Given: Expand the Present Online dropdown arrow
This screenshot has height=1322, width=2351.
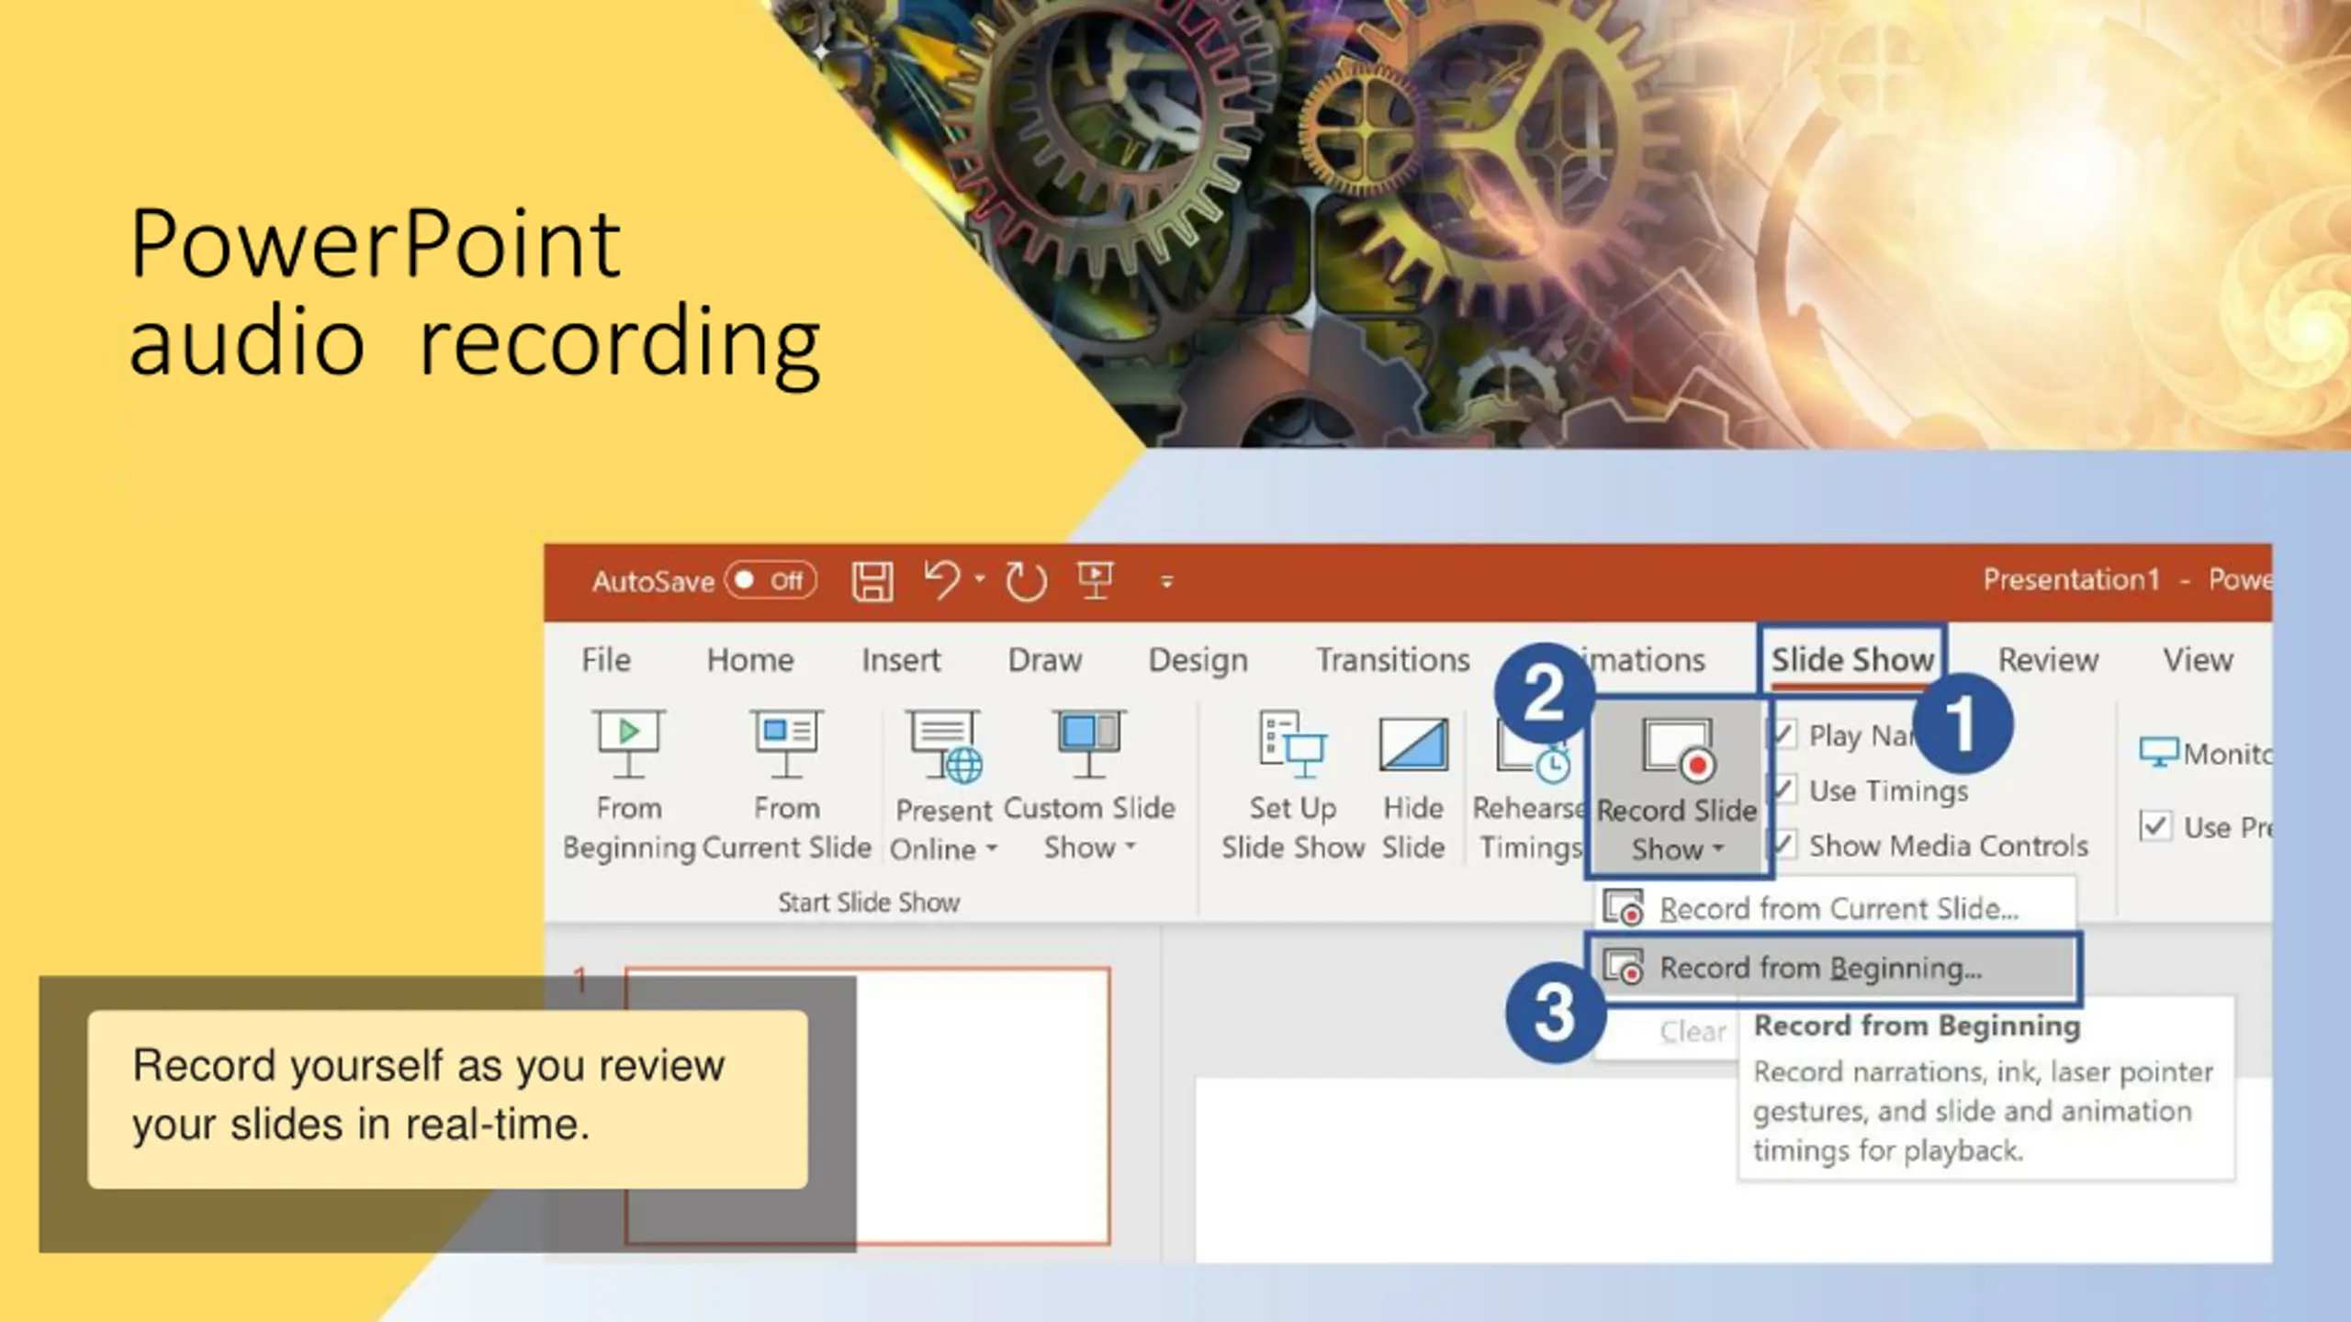Looking at the screenshot, I should 992,849.
